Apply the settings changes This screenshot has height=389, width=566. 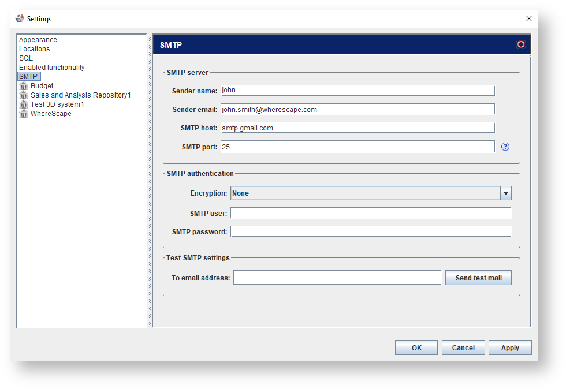(510, 348)
